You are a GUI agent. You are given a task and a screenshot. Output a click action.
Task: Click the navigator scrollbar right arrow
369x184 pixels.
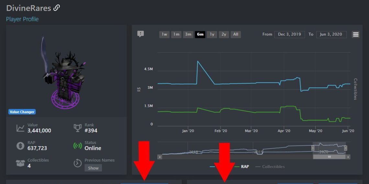tap(348, 157)
